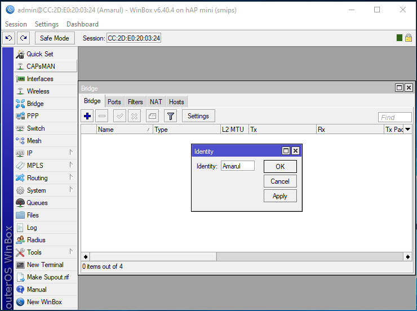Open Radius in sidebar
This screenshot has height=311, width=417.
[x=46, y=240]
